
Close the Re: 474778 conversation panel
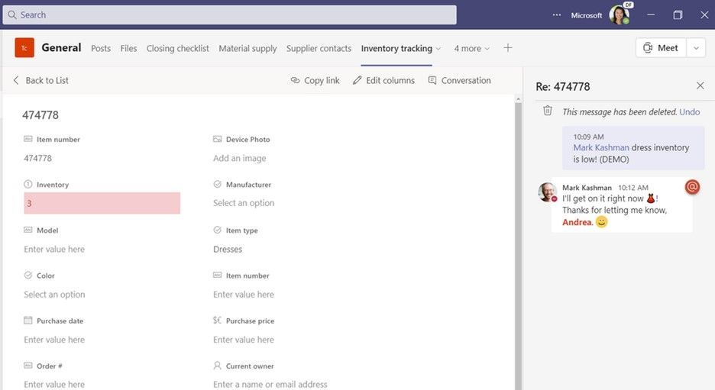coord(700,85)
